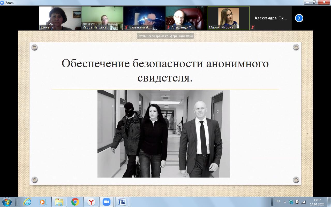
Task: Select the video tile labeled Елена
Action: pos(60,18)
